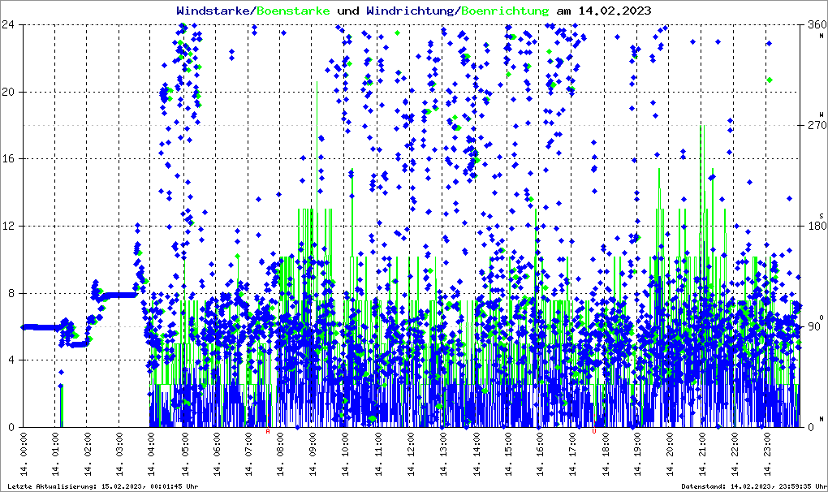Select the '14. 23:00' time axis label

[768, 455]
